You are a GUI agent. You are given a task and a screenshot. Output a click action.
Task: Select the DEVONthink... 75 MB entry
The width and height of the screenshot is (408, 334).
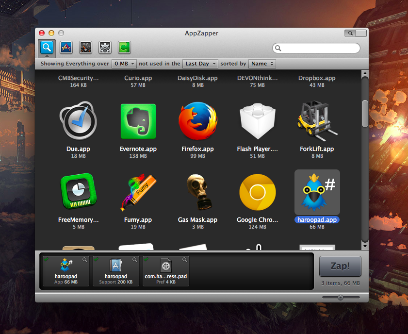click(257, 81)
